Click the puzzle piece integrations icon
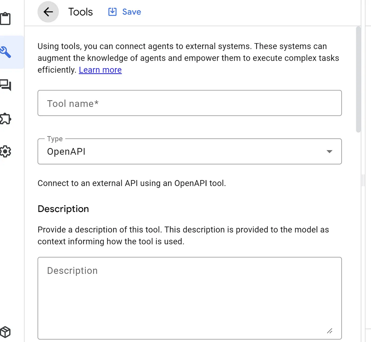Viewport: 371px width, 342px height. tap(6, 119)
